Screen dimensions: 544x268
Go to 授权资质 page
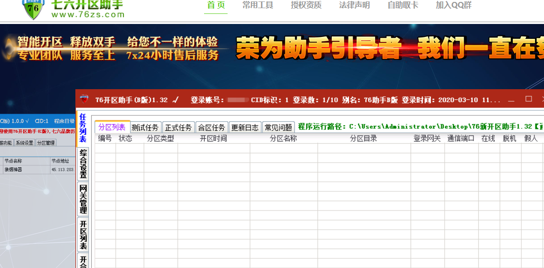click(x=306, y=5)
